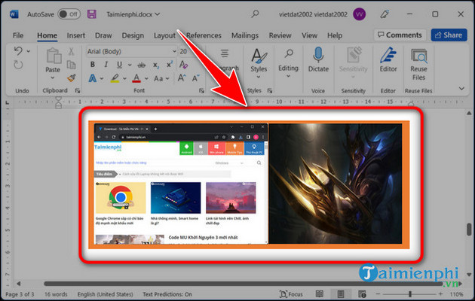Toggle Strikethrough formatting
The image size is (475, 301).
142,65
